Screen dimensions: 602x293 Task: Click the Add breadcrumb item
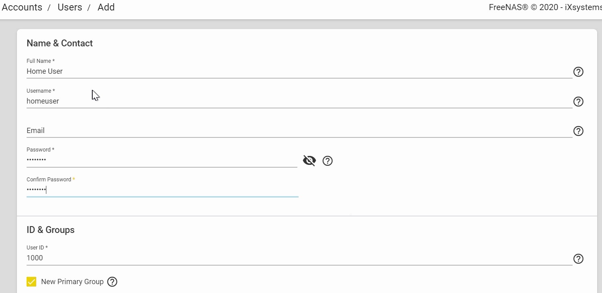tap(106, 7)
